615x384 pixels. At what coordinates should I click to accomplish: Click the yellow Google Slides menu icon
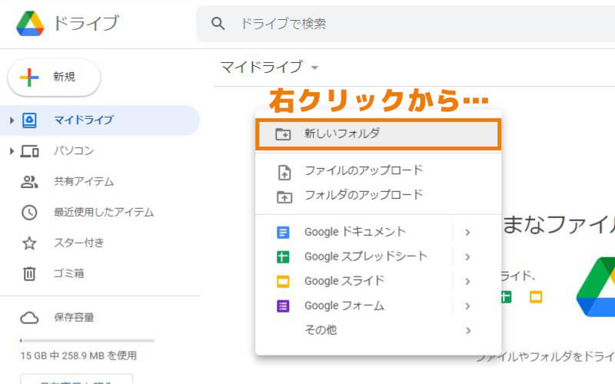coord(283,281)
